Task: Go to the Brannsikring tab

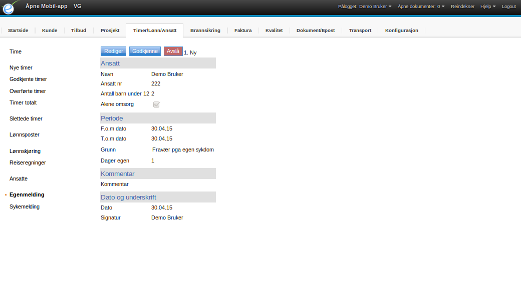Action: (205, 30)
